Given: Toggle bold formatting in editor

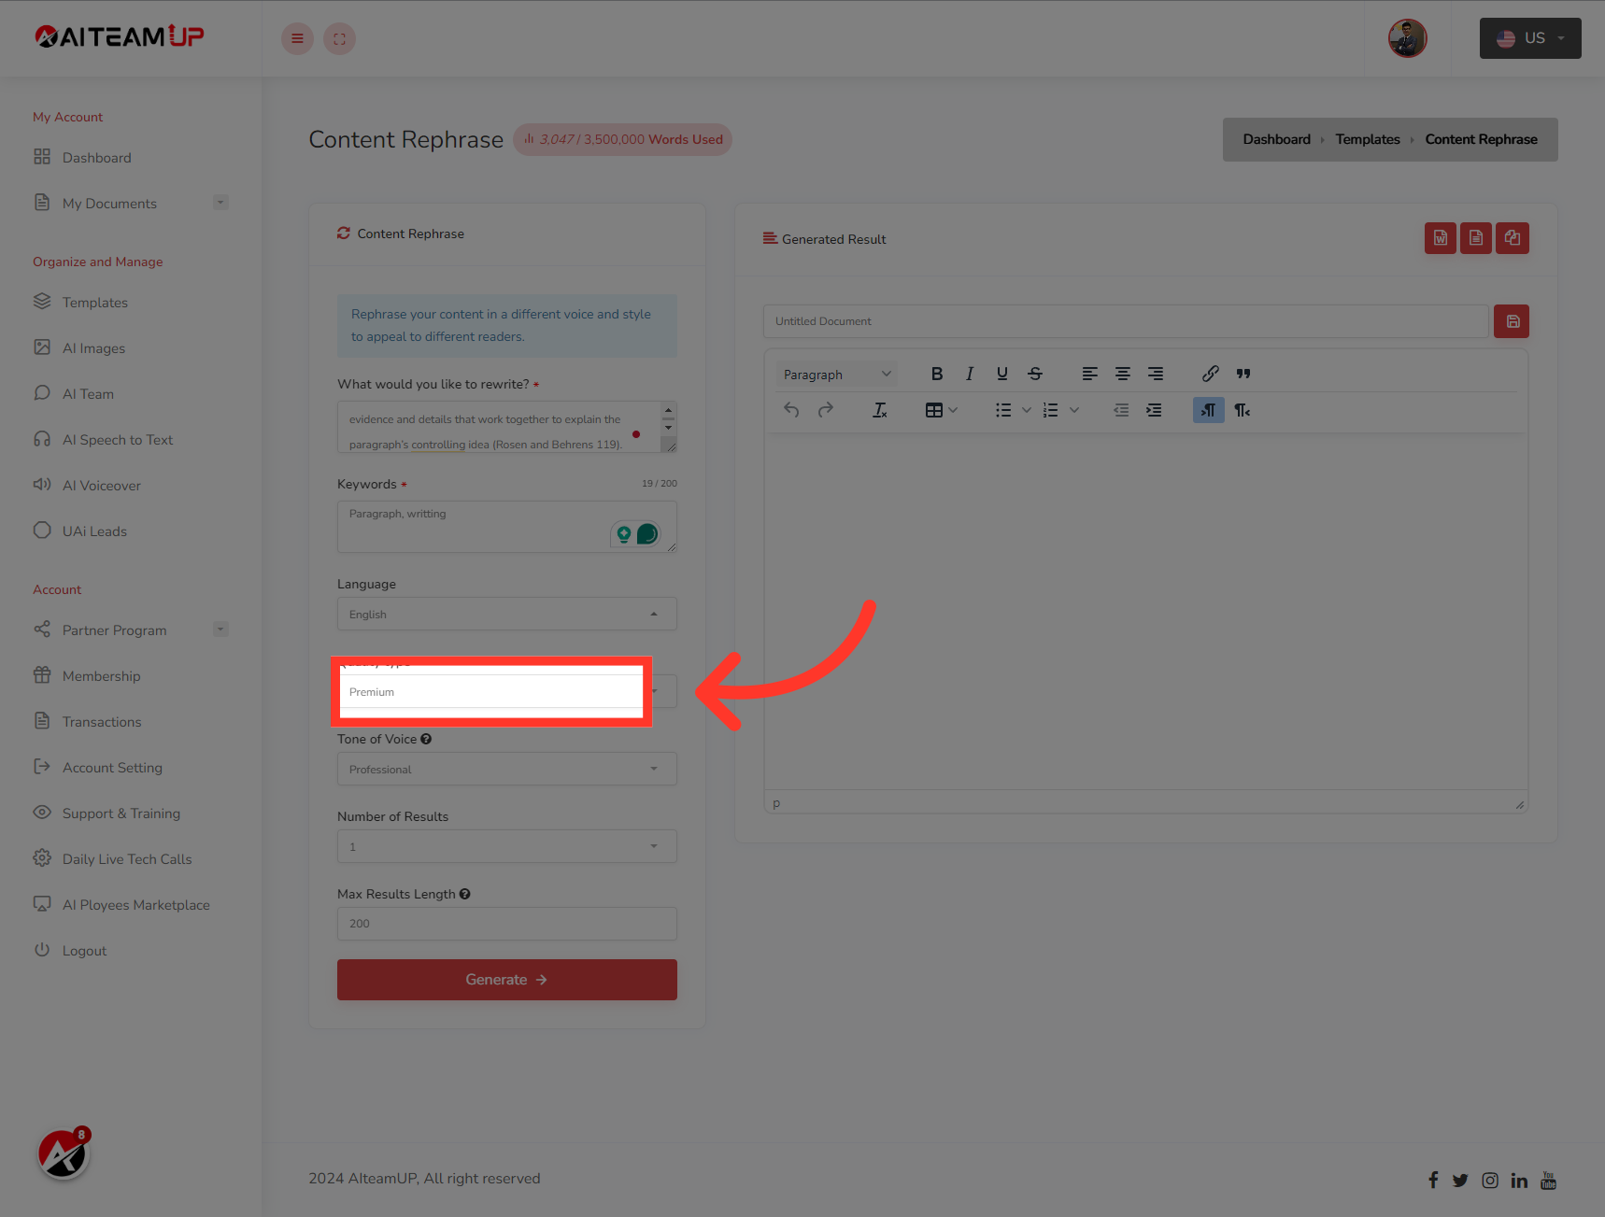Looking at the screenshot, I should tap(937, 374).
